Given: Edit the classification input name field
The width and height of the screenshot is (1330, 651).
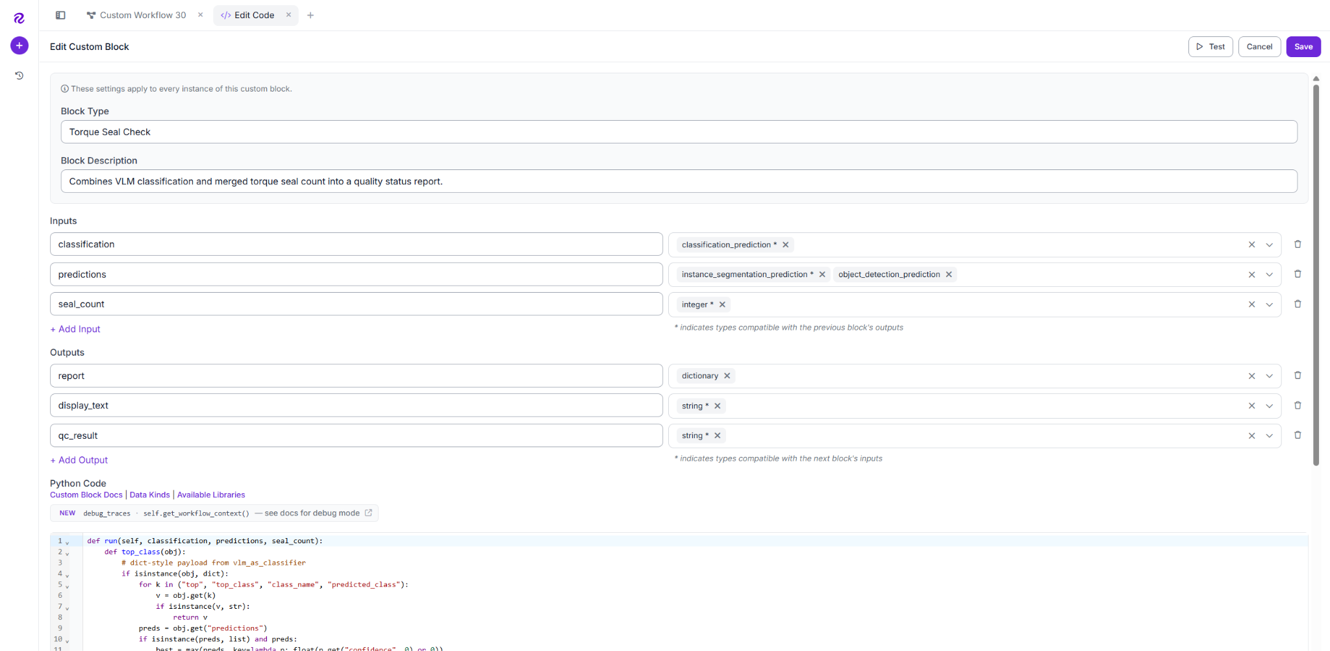Looking at the screenshot, I should point(356,244).
